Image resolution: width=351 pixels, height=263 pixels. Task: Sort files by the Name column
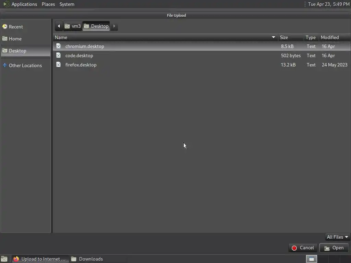tap(165, 37)
